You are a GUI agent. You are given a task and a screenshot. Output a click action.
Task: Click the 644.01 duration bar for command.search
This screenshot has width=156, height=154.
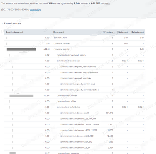point(21,49)
